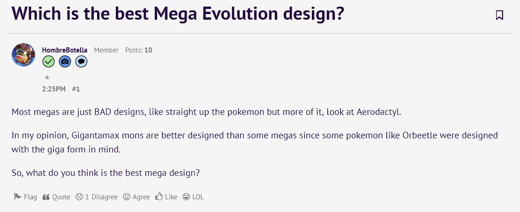Click the green checkmark badge
Screen dimensions: 520x212
(x=49, y=61)
